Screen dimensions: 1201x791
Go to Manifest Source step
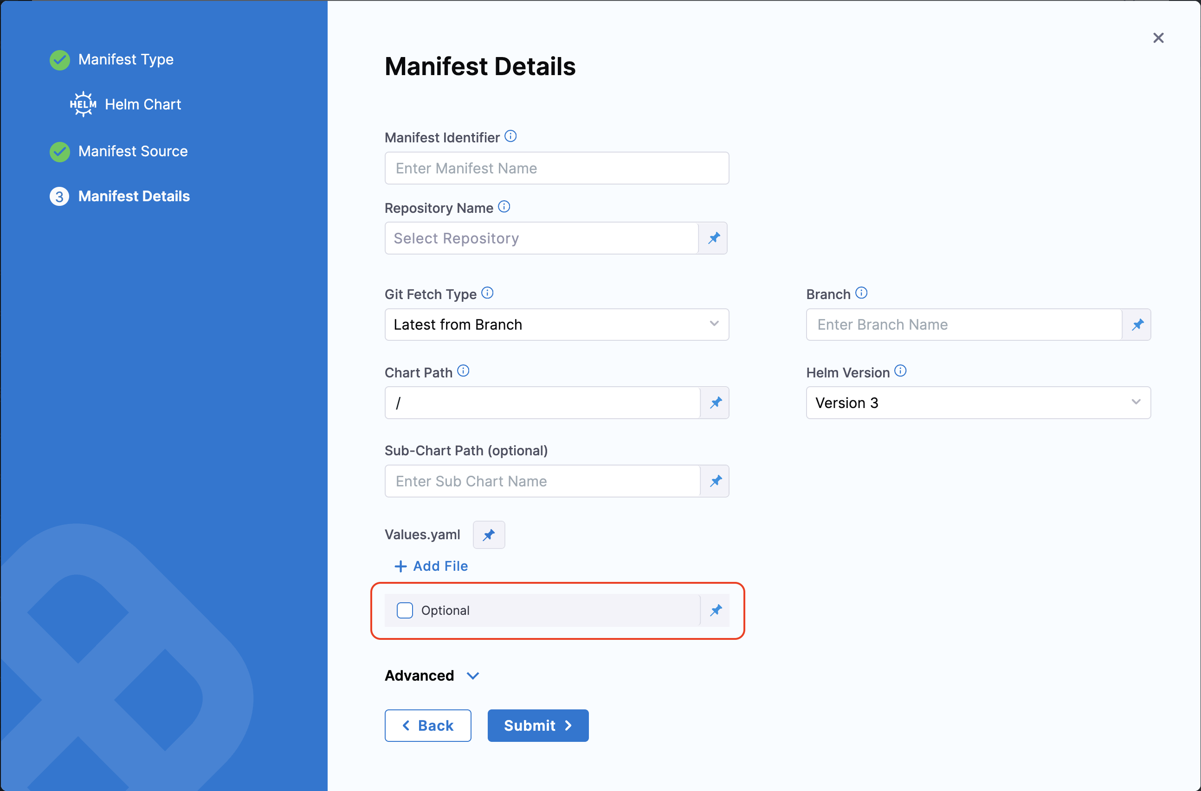pyautogui.click(x=133, y=151)
